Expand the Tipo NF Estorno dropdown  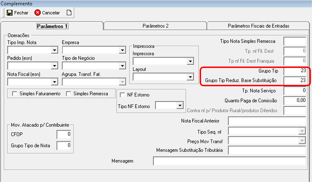(180, 106)
